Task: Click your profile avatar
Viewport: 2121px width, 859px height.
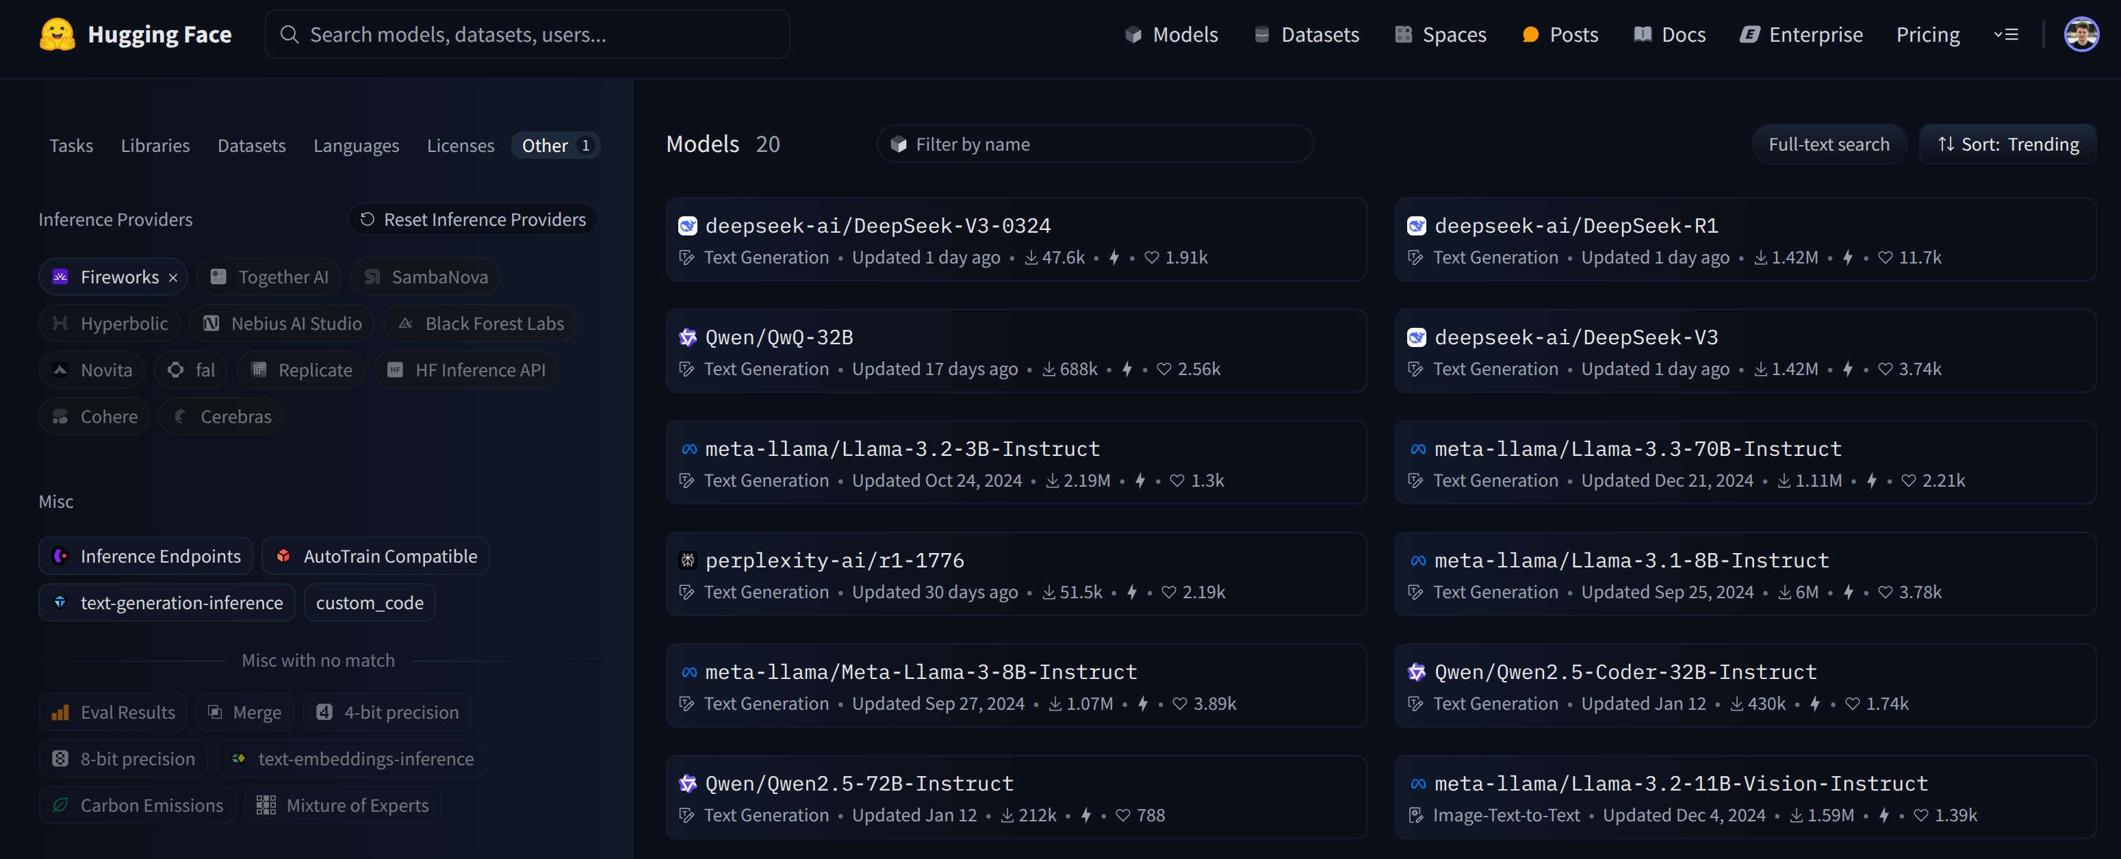Action: click(x=2081, y=34)
